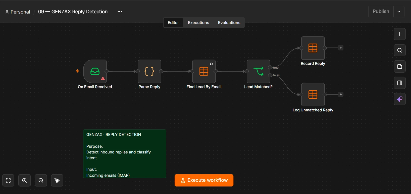This screenshot has width=411, height=194.
Task: Expand the Publish dropdown arrow
Action: coord(399,12)
